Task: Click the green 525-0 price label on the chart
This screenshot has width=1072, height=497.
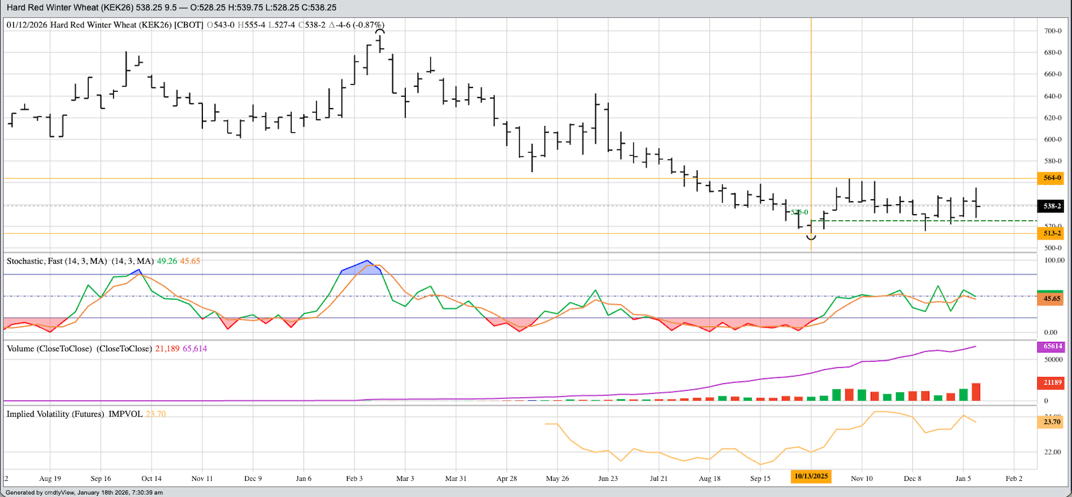Action: [800, 212]
